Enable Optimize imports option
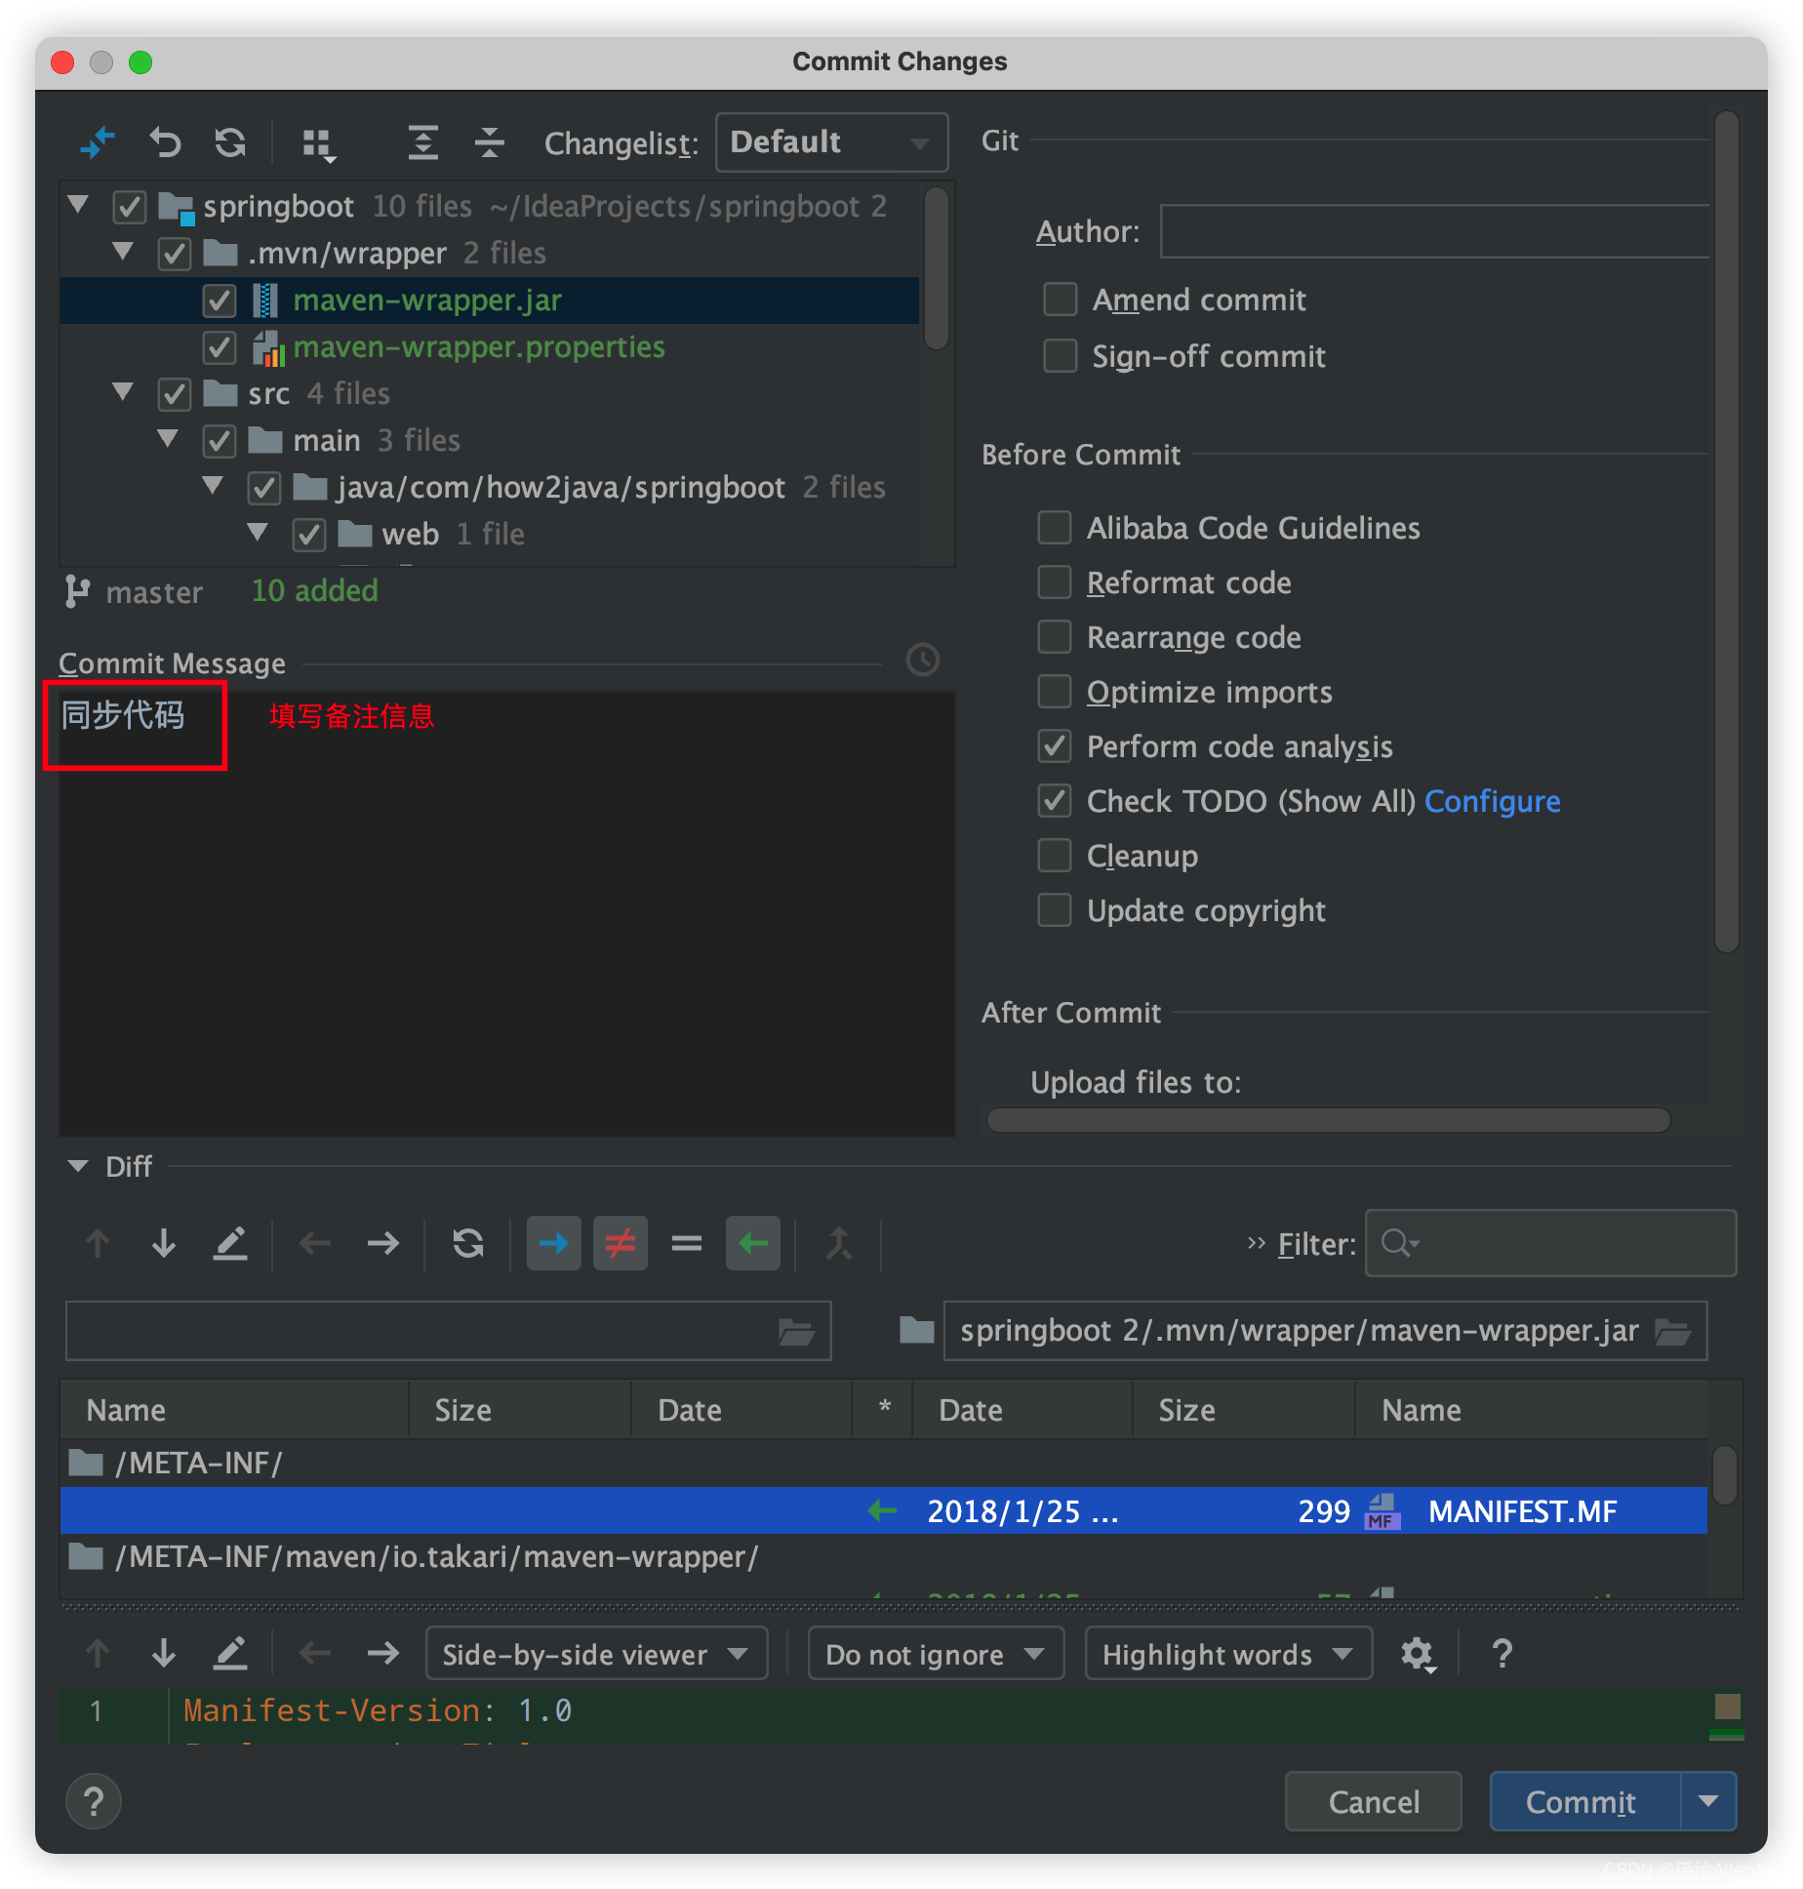The width and height of the screenshot is (1803, 1889). coord(1055,692)
